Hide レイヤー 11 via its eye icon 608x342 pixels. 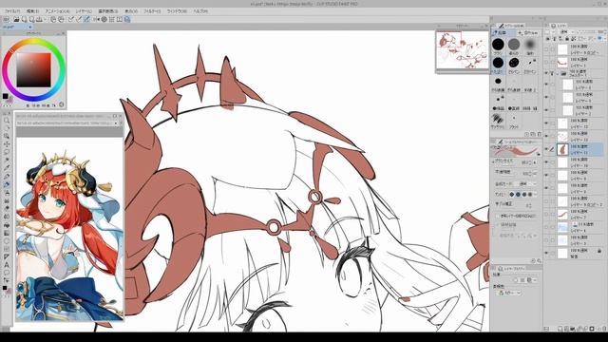(x=546, y=149)
